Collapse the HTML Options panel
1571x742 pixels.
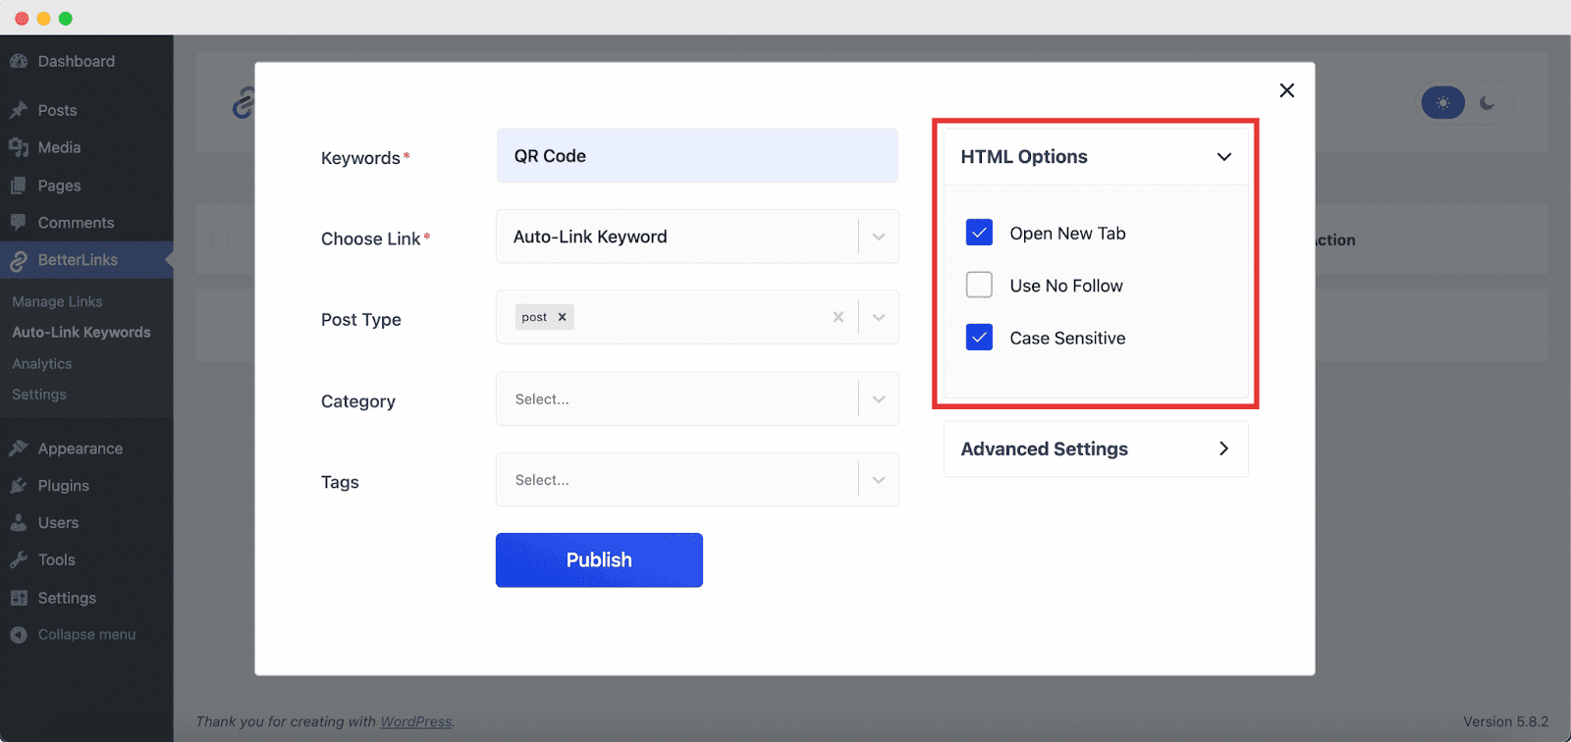(x=1223, y=157)
